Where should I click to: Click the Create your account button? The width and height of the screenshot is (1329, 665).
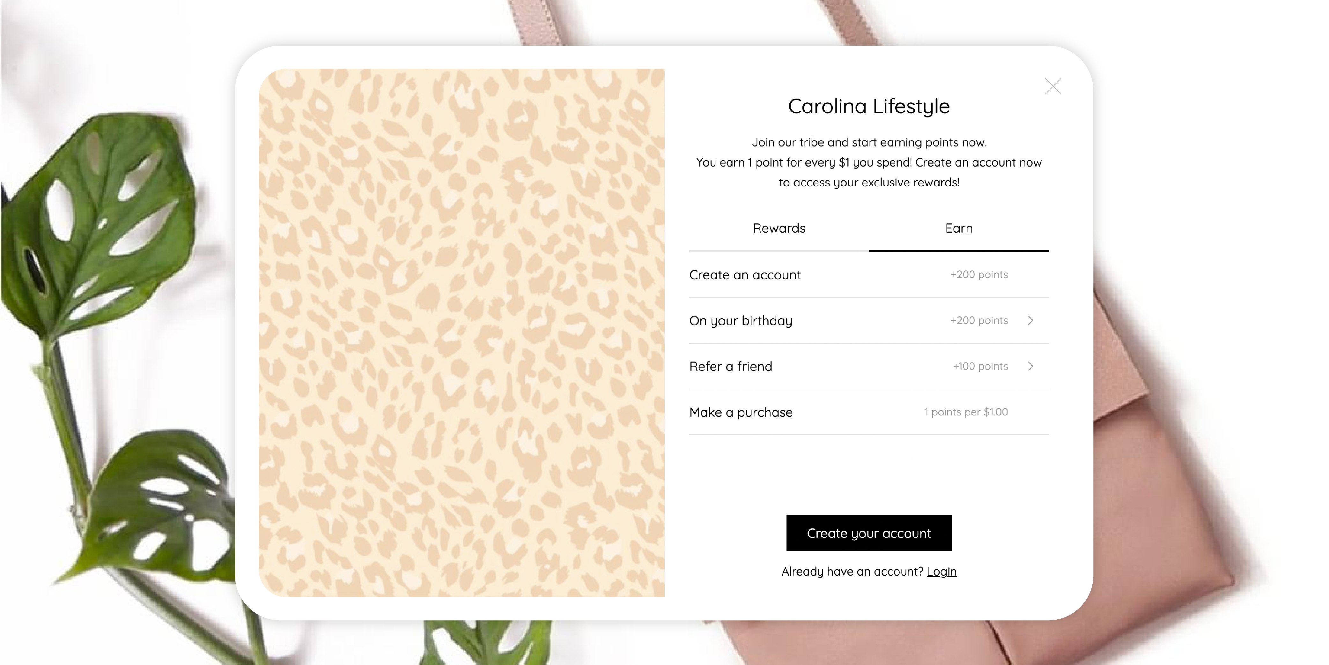(869, 533)
